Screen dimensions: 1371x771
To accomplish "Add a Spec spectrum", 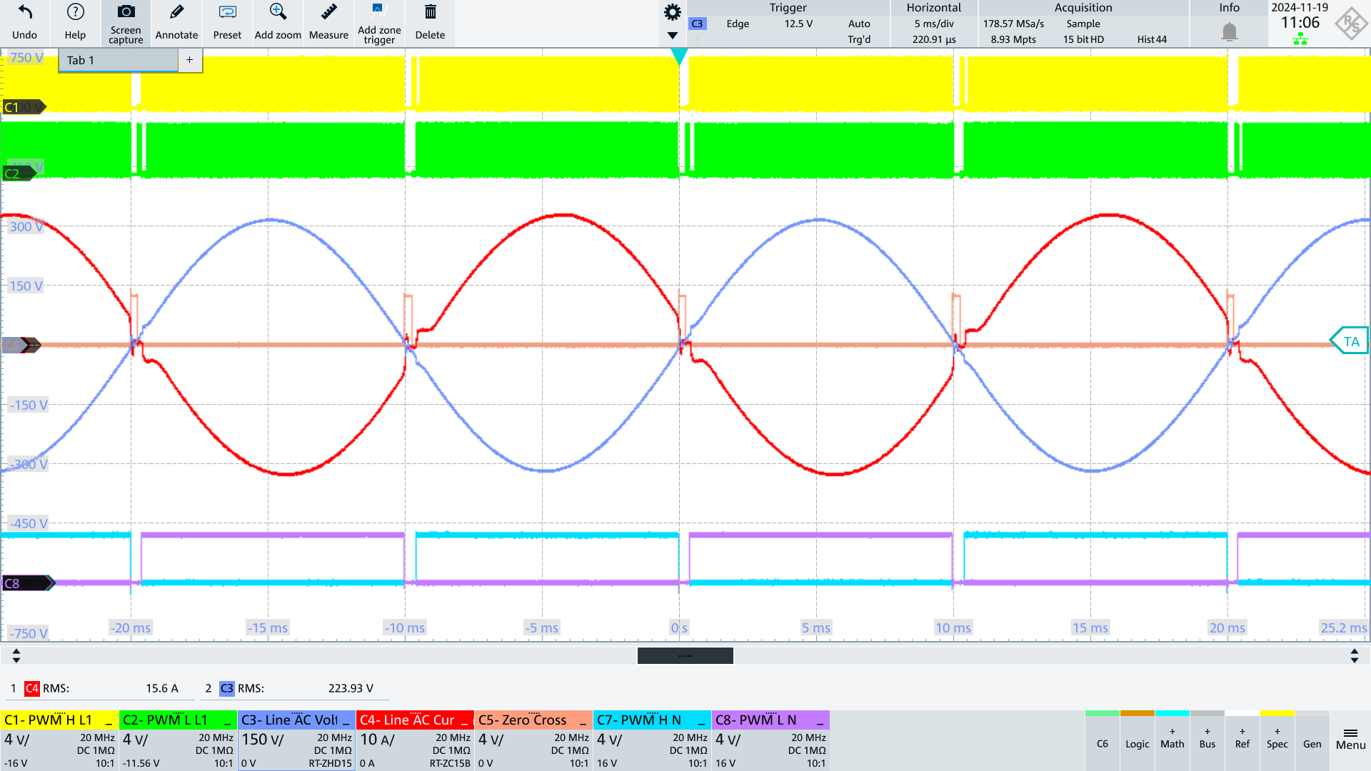I will tap(1277, 741).
